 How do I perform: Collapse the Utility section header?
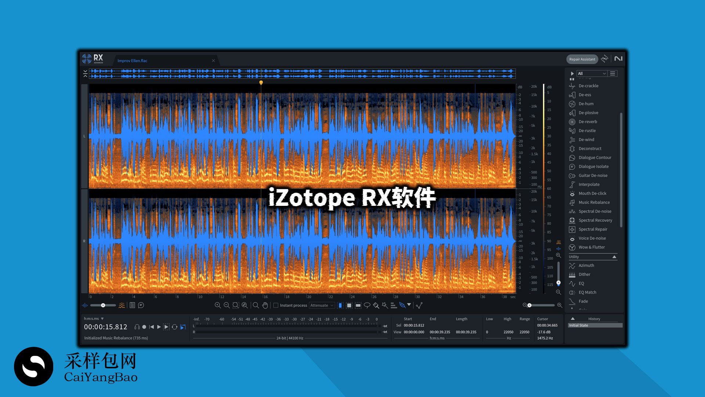coord(614,257)
